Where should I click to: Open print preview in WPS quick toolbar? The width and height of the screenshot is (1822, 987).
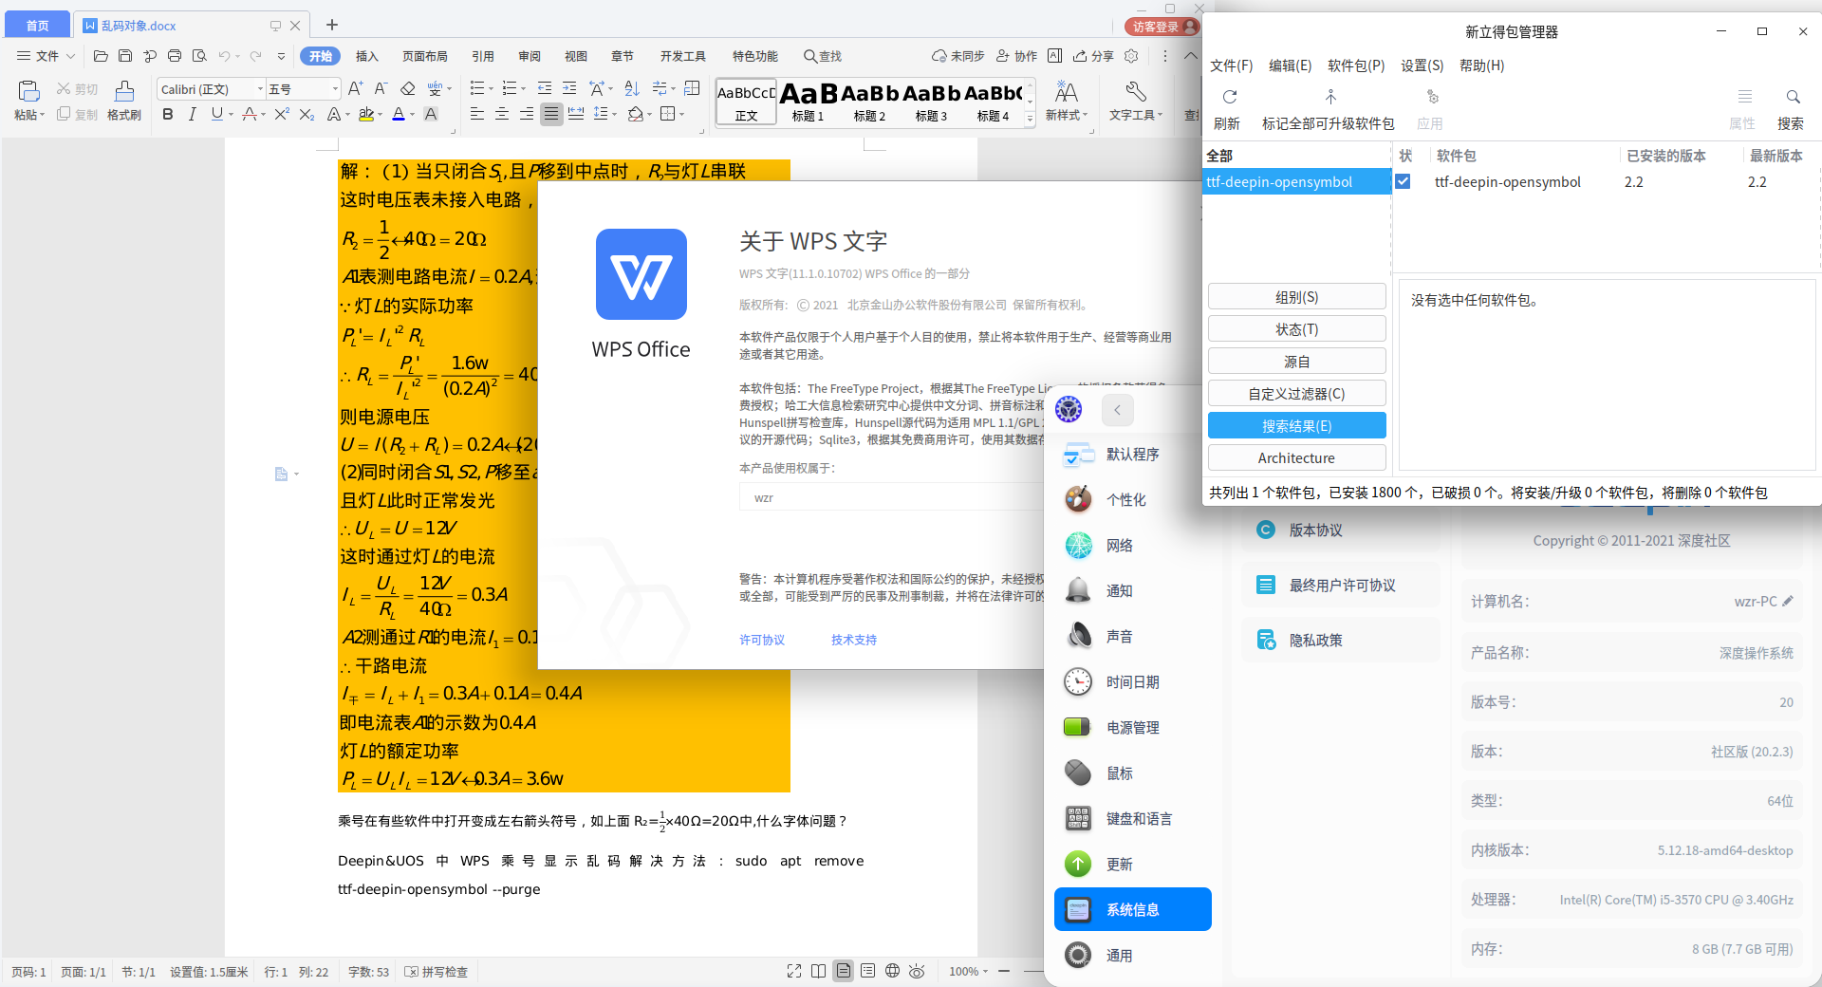199,56
